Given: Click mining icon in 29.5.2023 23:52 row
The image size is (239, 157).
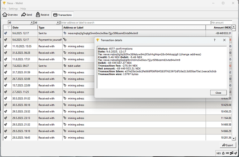Looking at the screenshot, I should point(65,111).
